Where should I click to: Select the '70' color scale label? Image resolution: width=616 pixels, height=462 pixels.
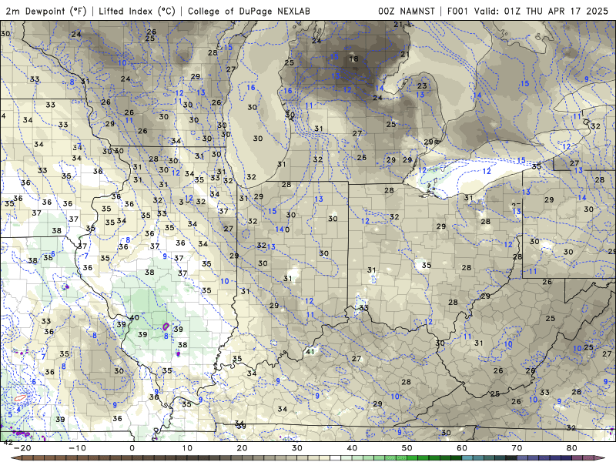(517, 448)
